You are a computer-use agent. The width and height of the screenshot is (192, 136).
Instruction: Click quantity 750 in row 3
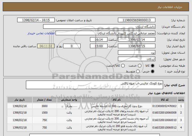coord(44,120)
